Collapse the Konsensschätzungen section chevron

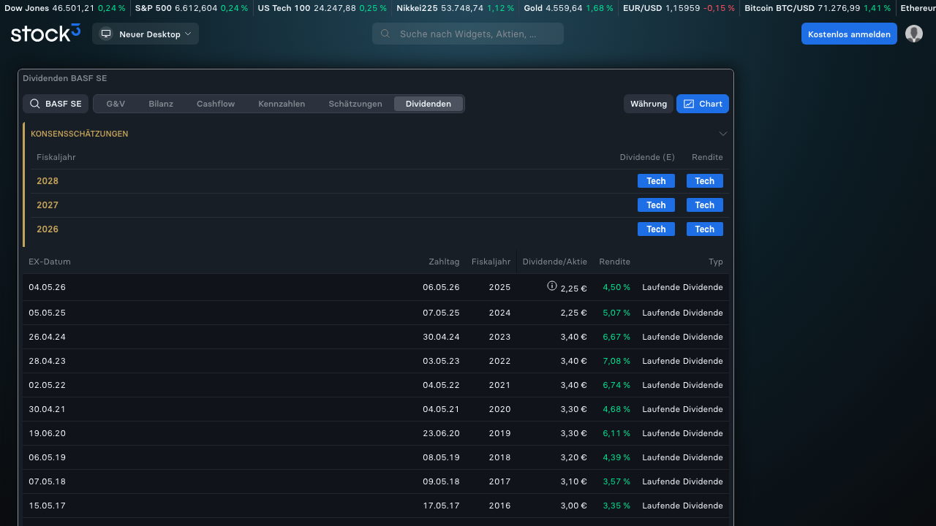point(723,134)
